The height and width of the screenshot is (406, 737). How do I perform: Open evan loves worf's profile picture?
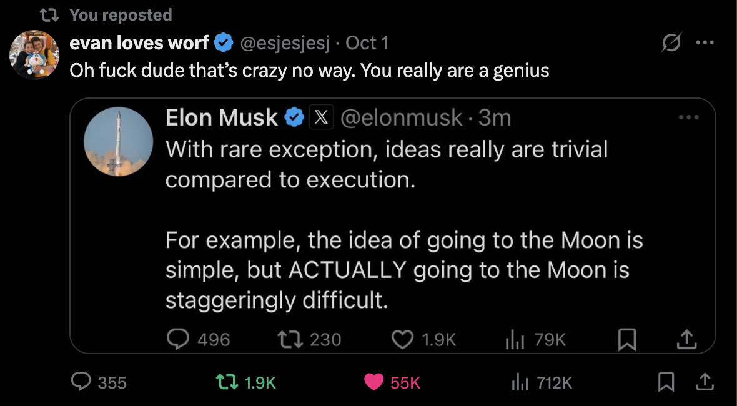[34, 55]
